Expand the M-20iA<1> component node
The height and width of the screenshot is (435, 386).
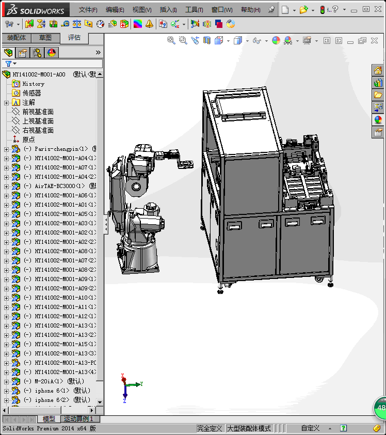point(6,382)
